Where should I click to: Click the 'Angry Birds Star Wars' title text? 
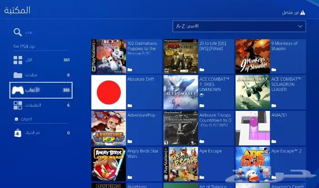[x=143, y=153]
